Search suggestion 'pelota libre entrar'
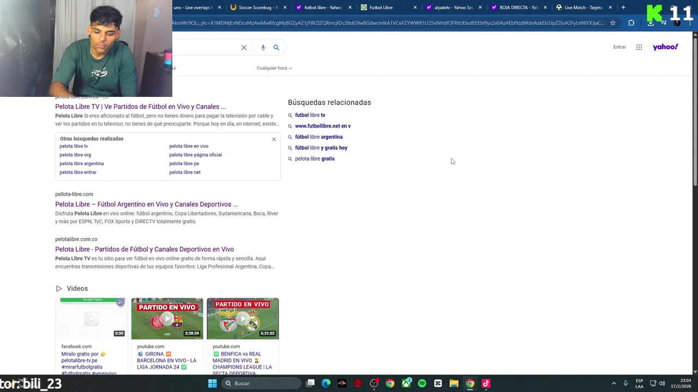The image size is (698, 392). pyautogui.click(x=78, y=172)
